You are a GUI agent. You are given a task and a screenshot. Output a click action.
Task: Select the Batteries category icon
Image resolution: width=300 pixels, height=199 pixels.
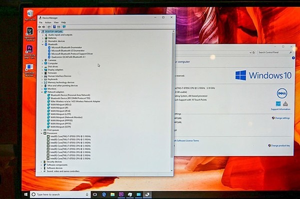pos(46,38)
